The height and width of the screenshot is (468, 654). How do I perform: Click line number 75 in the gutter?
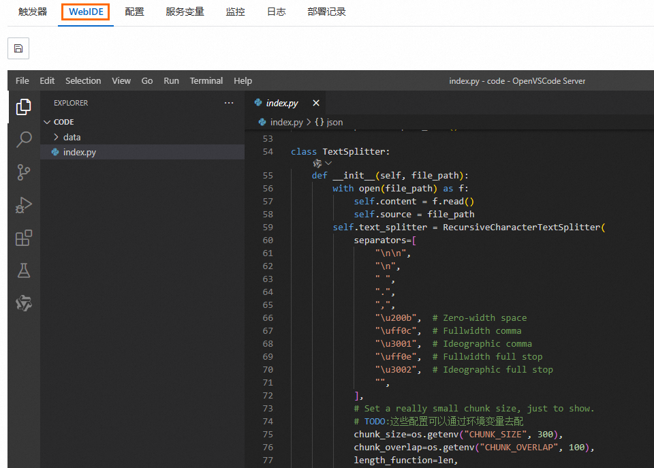[268, 434]
